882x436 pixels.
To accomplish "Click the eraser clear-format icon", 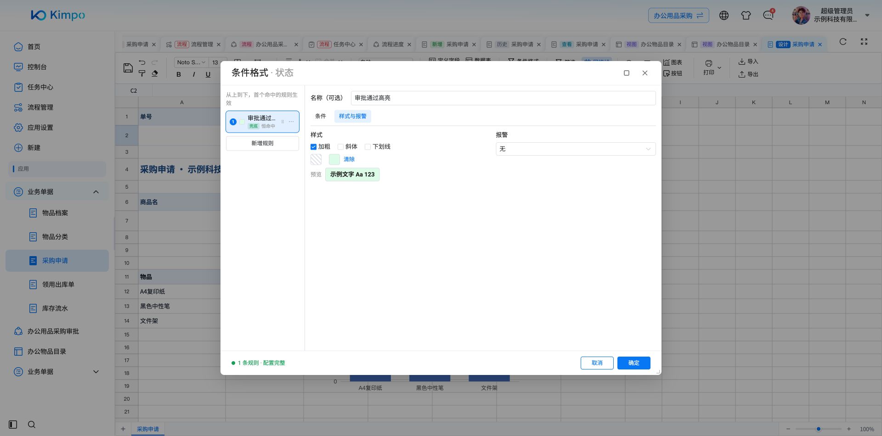I will [155, 73].
